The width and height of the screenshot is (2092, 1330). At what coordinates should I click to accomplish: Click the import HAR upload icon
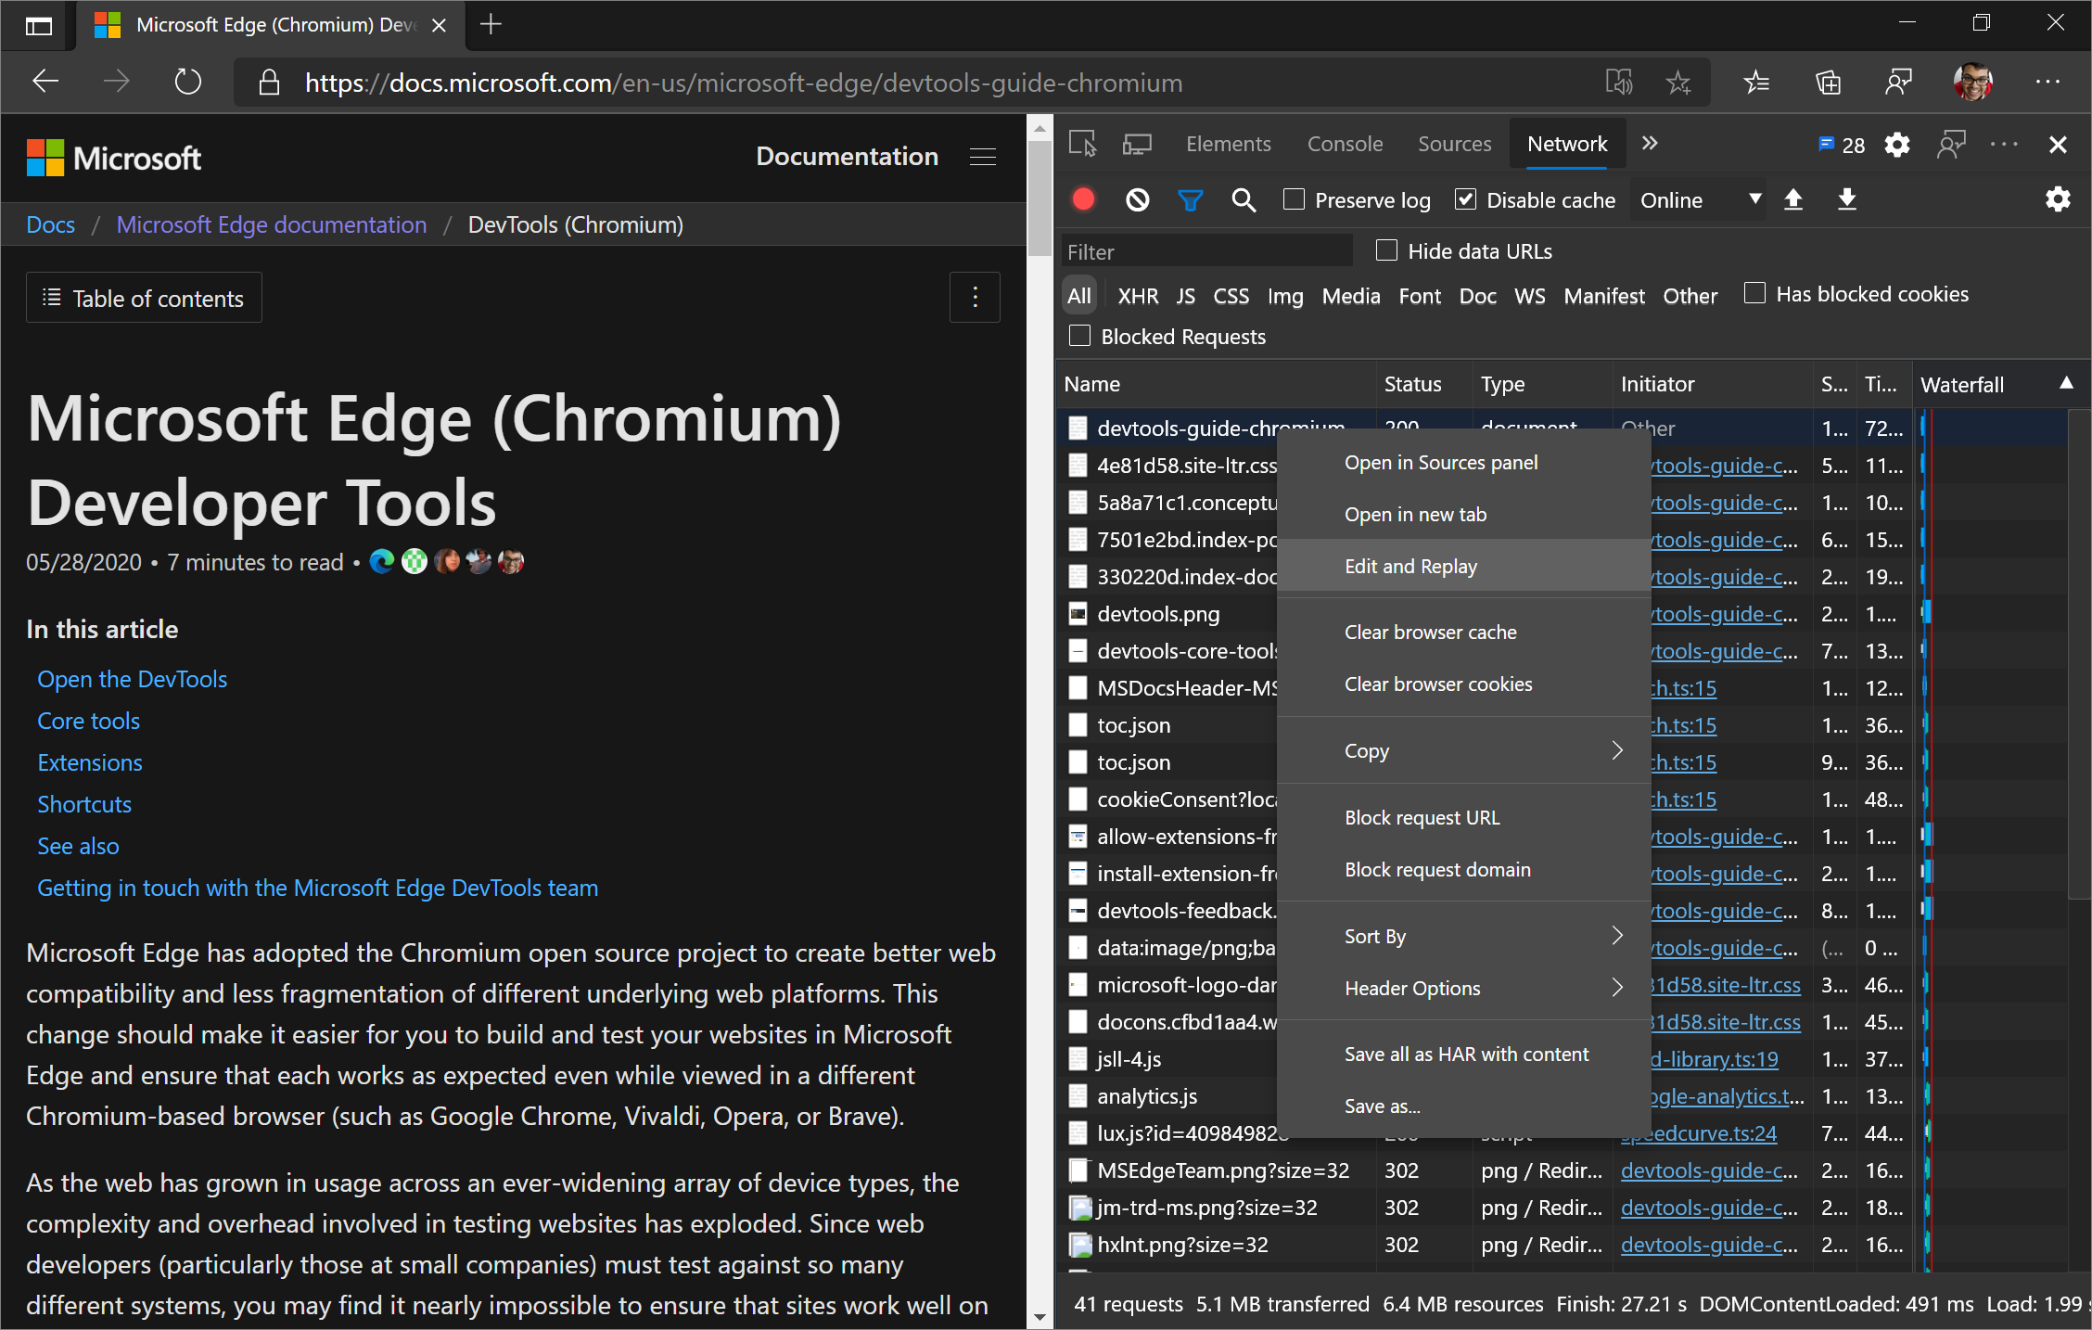(x=1796, y=199)
